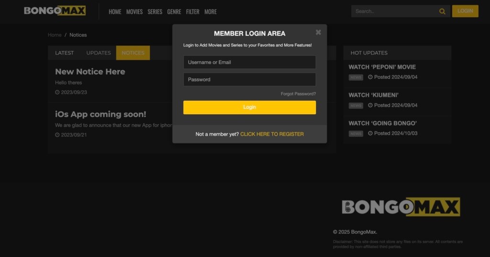The image size is (490, 257).
Task: Open the SERIES menu item
Action: point(155,12)
